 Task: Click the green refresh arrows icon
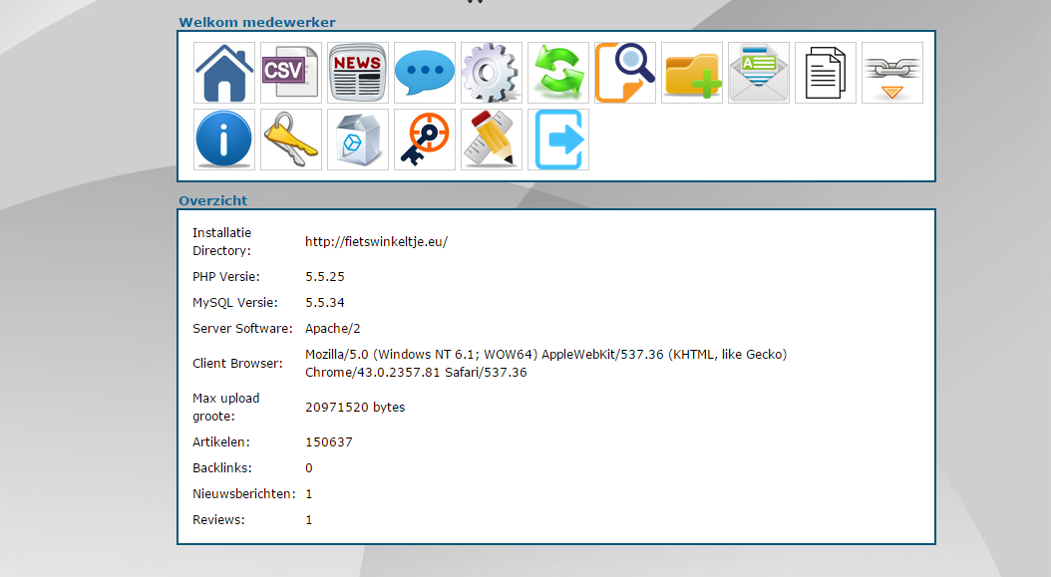pyautogui.click(x=558, y=73)
